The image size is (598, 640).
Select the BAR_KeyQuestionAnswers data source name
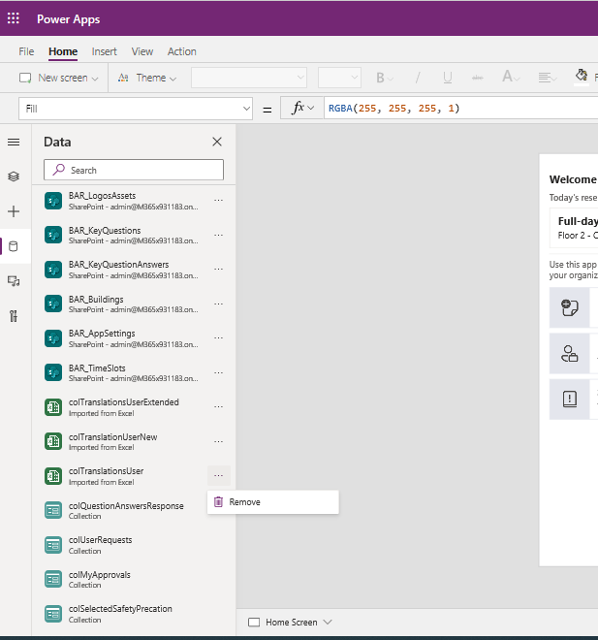[118, 265]
